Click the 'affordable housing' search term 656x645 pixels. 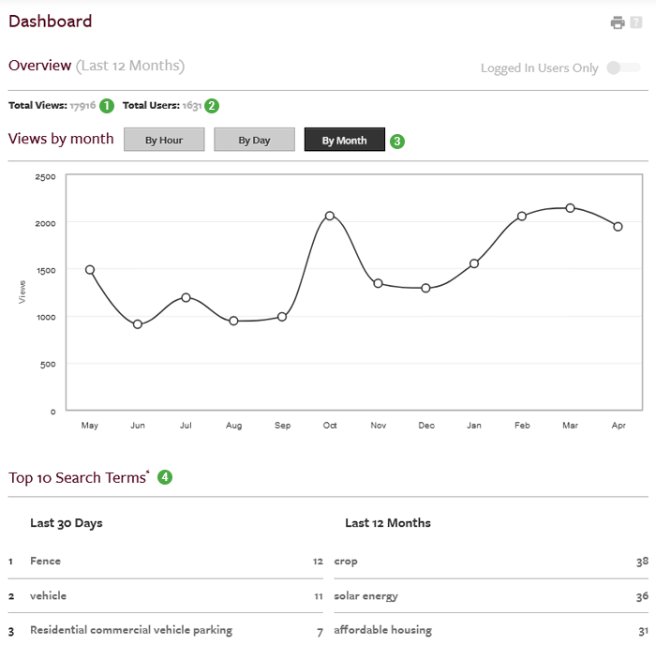coord(382,630)
